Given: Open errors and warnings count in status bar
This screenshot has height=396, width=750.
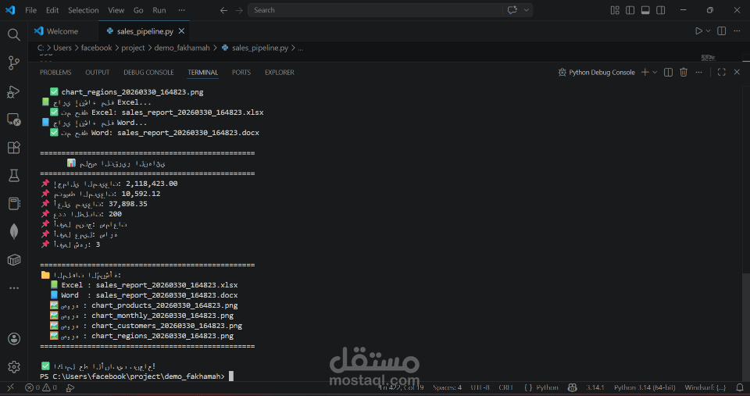Looking at the screenshot, I should 41,387.
